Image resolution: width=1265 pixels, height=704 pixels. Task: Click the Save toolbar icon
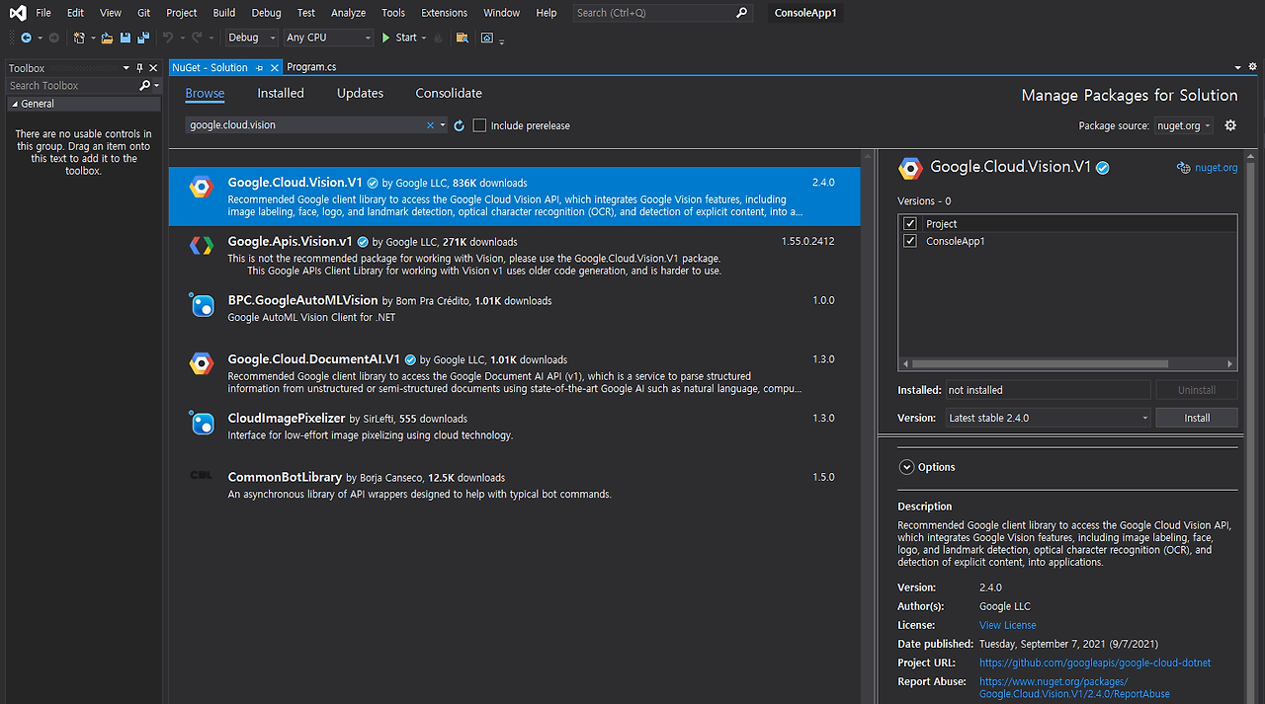tap(126, 38)
